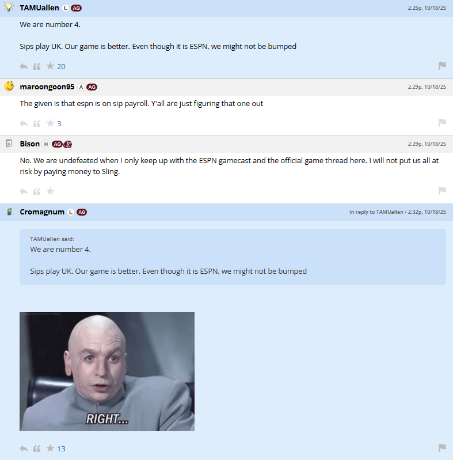
Task: Click the lightbulb avatar beside TAMUallen
Action: click(9, 7)
